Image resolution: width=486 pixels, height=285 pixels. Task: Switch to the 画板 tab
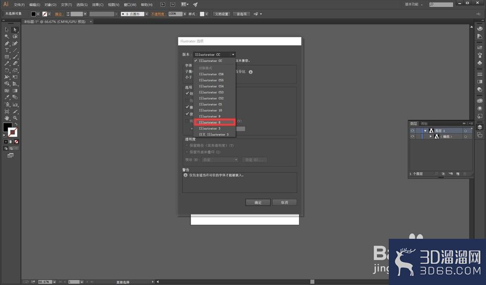424,124
